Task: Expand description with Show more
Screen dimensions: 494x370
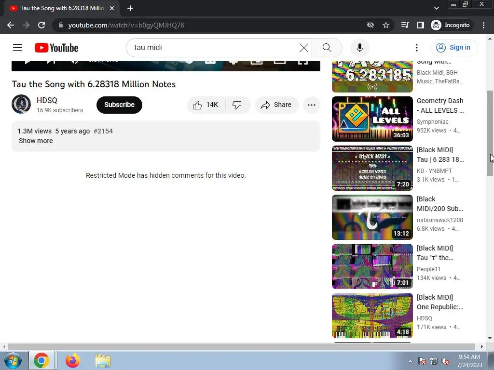Action: pyautogui.click(x=36, y=141)
